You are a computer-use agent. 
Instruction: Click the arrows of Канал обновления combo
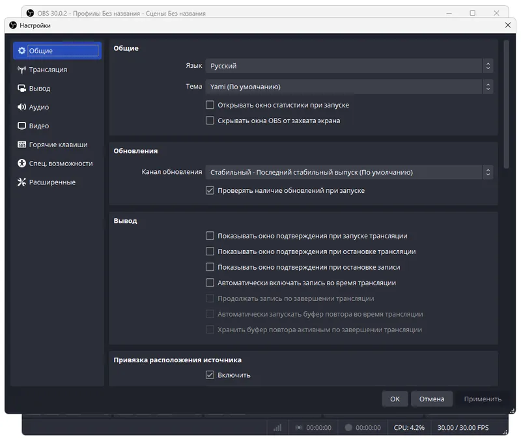[488, 172]
